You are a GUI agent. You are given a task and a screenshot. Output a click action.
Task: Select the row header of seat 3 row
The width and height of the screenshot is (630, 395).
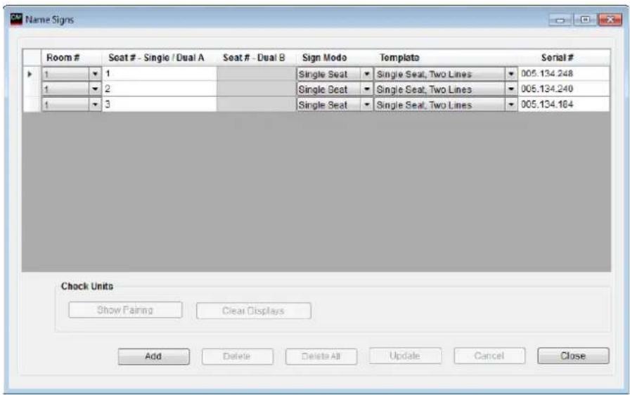point(32,104)
